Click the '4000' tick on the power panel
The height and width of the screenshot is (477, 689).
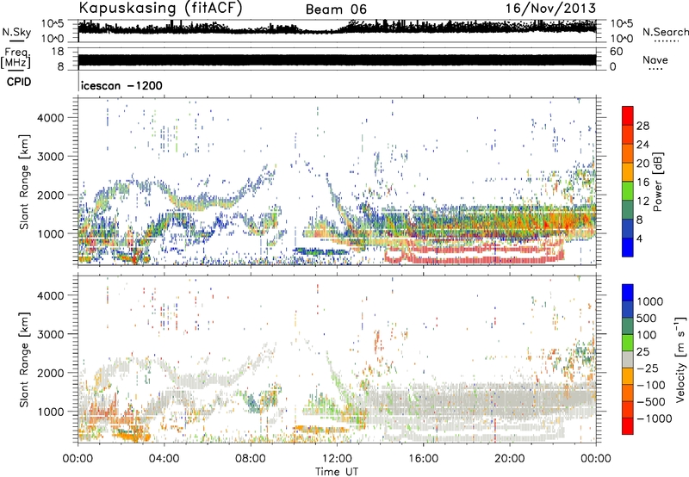pyautogui.click(x=50, y=118)
